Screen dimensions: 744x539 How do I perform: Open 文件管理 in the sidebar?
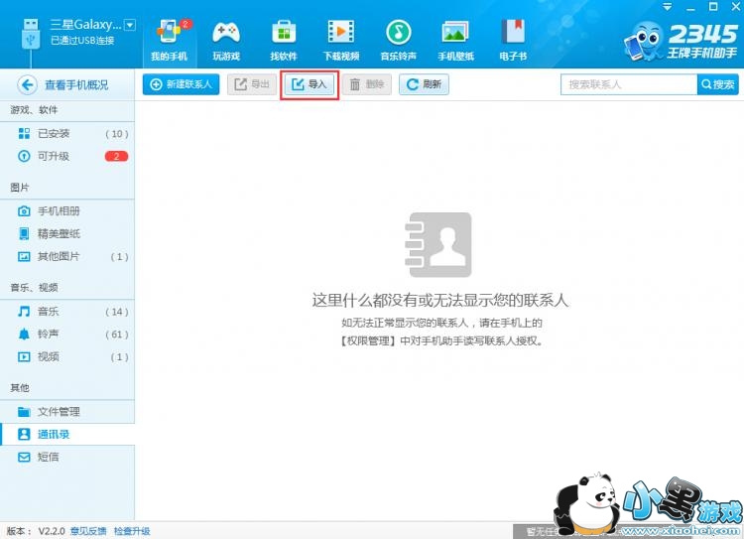(x=59, y=412)
